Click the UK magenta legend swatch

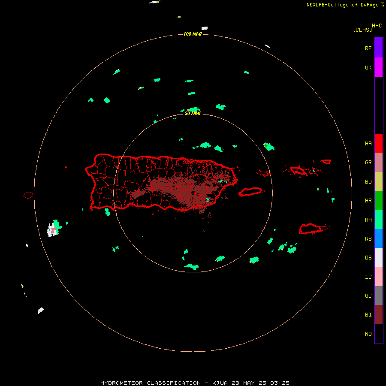click(379, 67)
